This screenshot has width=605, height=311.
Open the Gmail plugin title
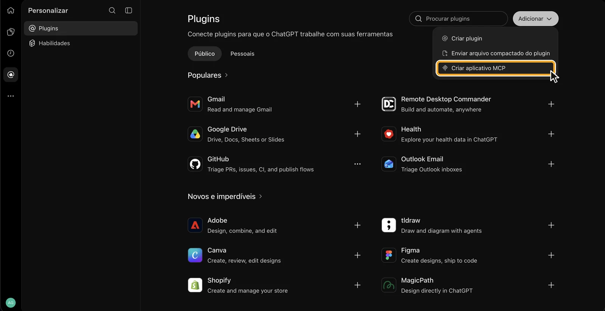[216, 99]
